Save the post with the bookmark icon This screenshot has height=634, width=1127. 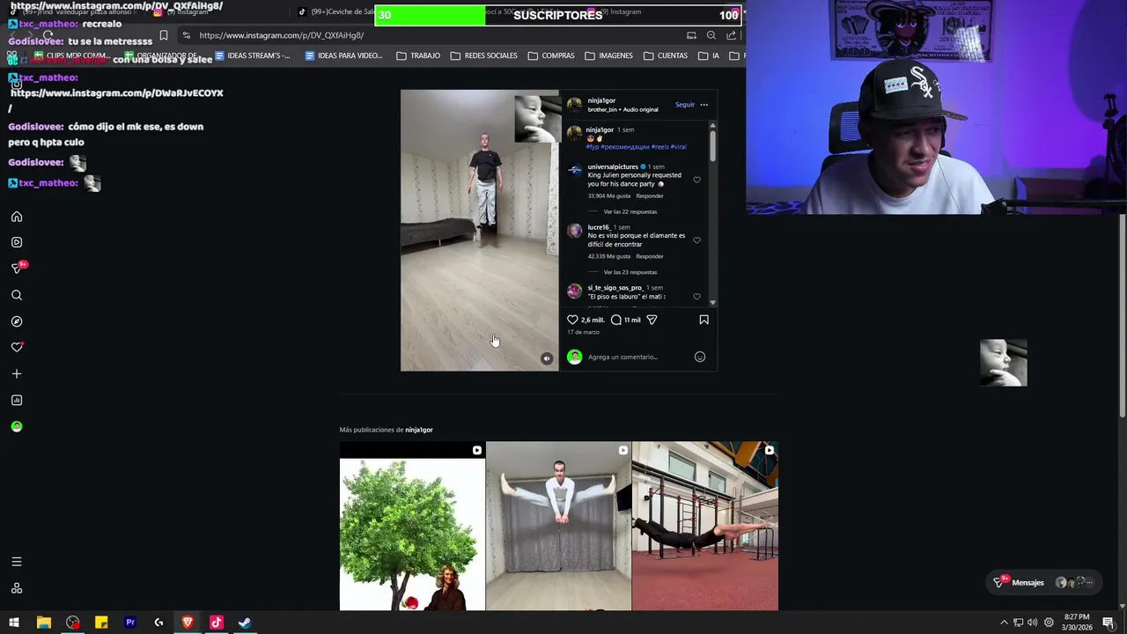[x=703, y=320]
